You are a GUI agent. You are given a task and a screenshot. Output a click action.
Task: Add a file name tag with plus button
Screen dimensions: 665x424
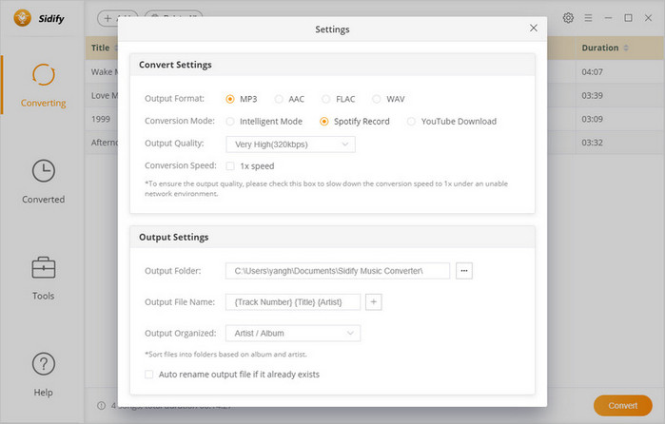[x=374, y=302]
